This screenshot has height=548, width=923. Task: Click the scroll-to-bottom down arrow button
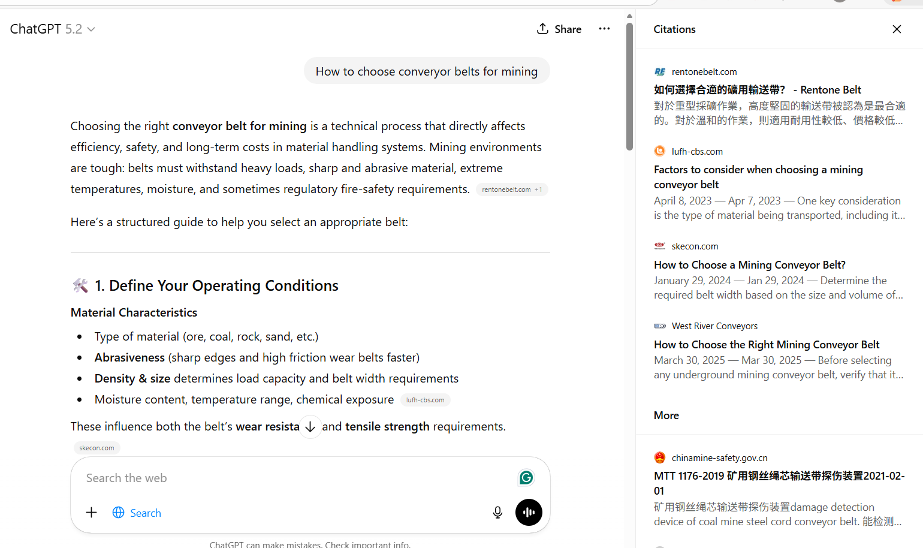pyautogui.click(x=310, y=427)
